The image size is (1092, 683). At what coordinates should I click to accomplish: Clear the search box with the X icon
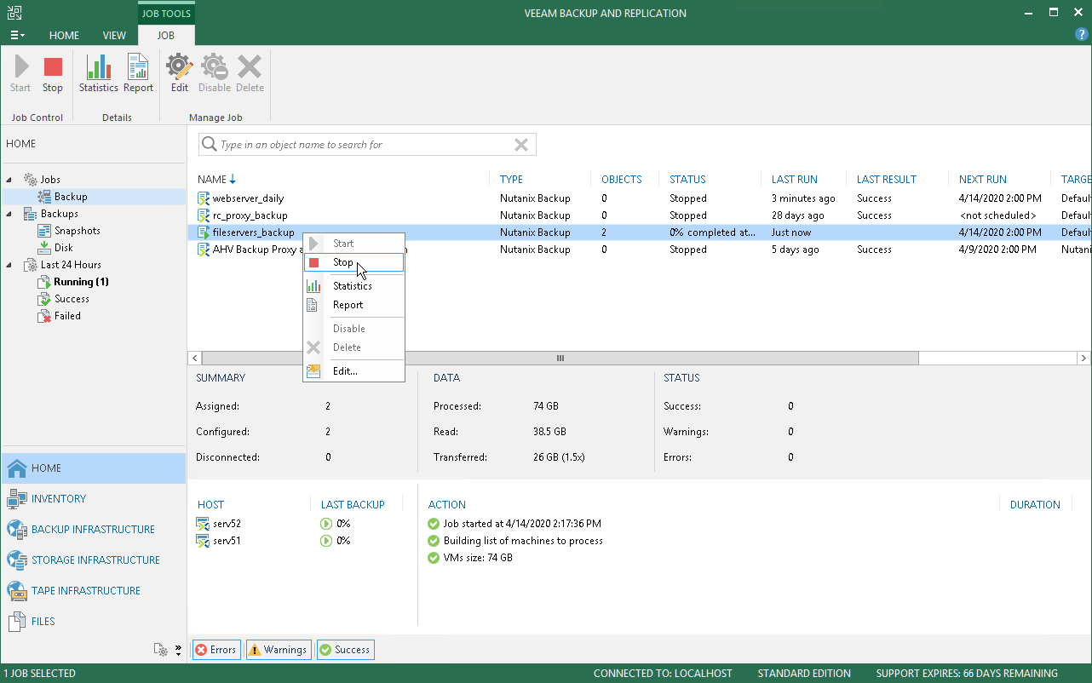[521, 145]
